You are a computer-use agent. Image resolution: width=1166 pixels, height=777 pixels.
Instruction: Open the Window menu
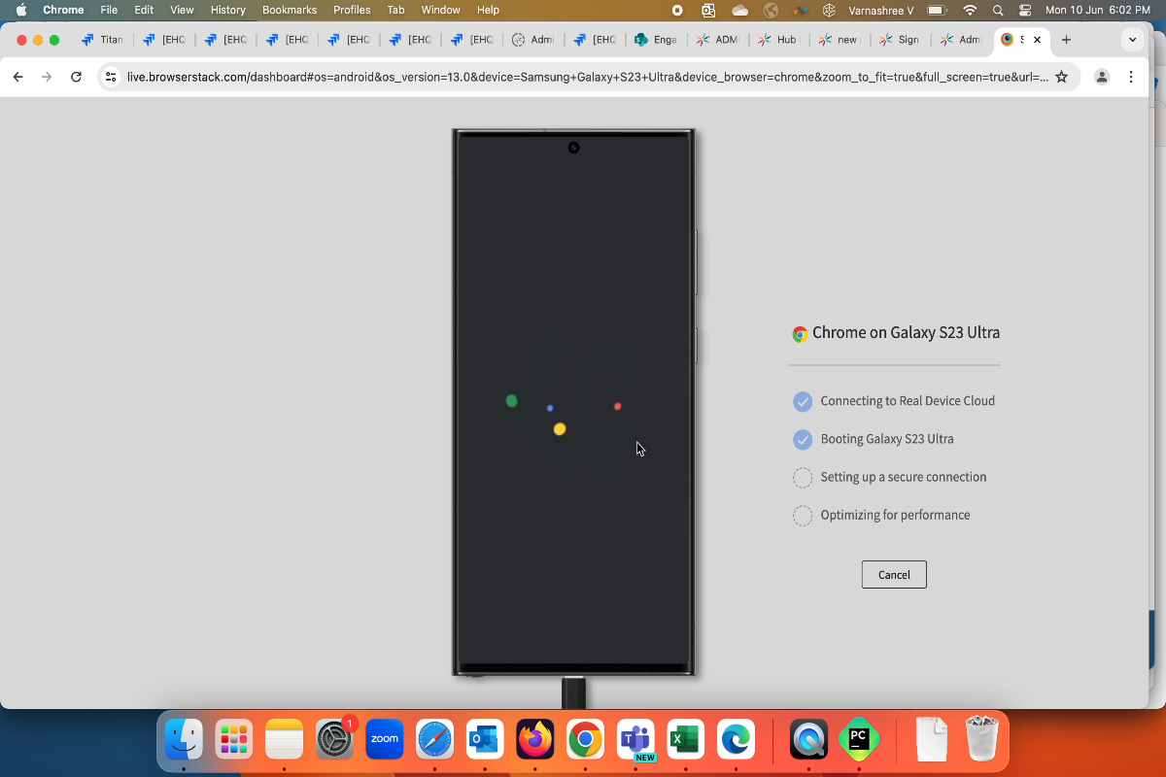[x=440, y=10]
